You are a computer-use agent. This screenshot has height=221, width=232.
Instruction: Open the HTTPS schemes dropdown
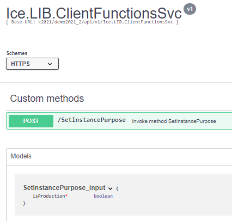[32, 64]
